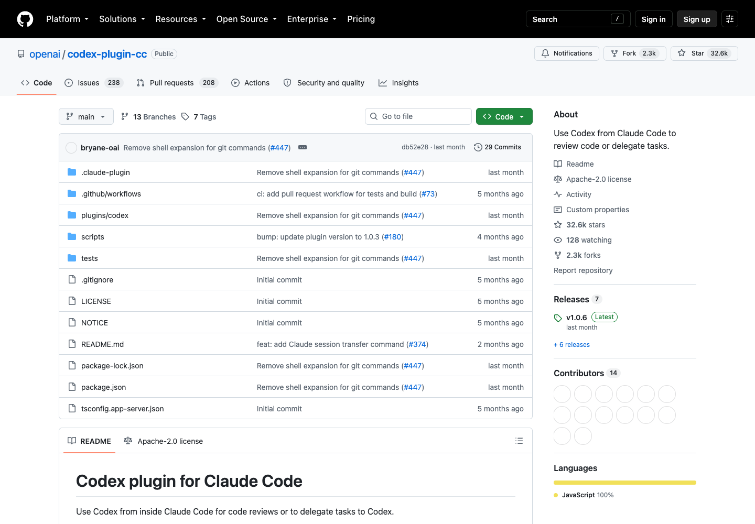Click the JavaScript 100% language link
This screenshot has width=755, height=524.
tap(584, 495)
